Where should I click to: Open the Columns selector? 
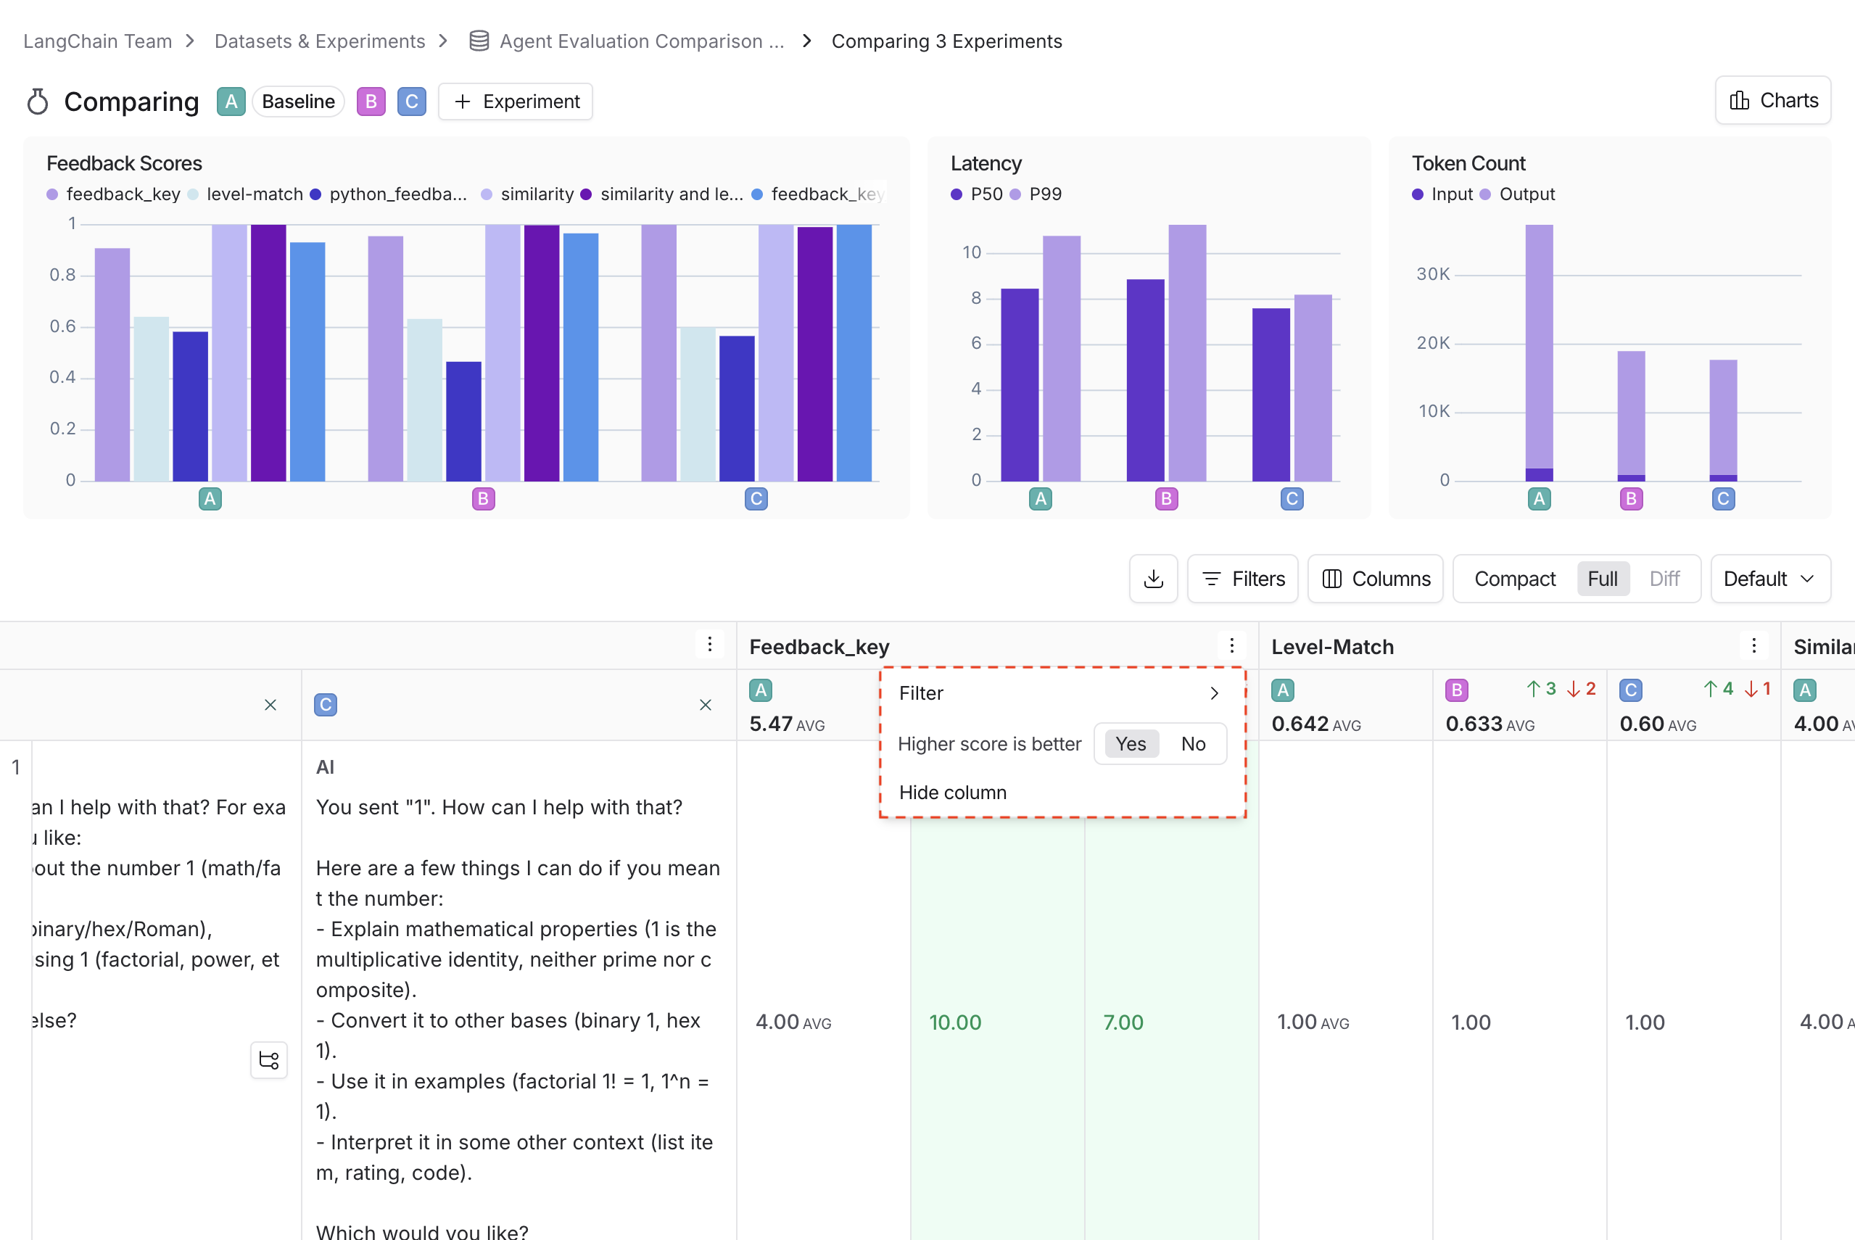tap(1374, 578)
